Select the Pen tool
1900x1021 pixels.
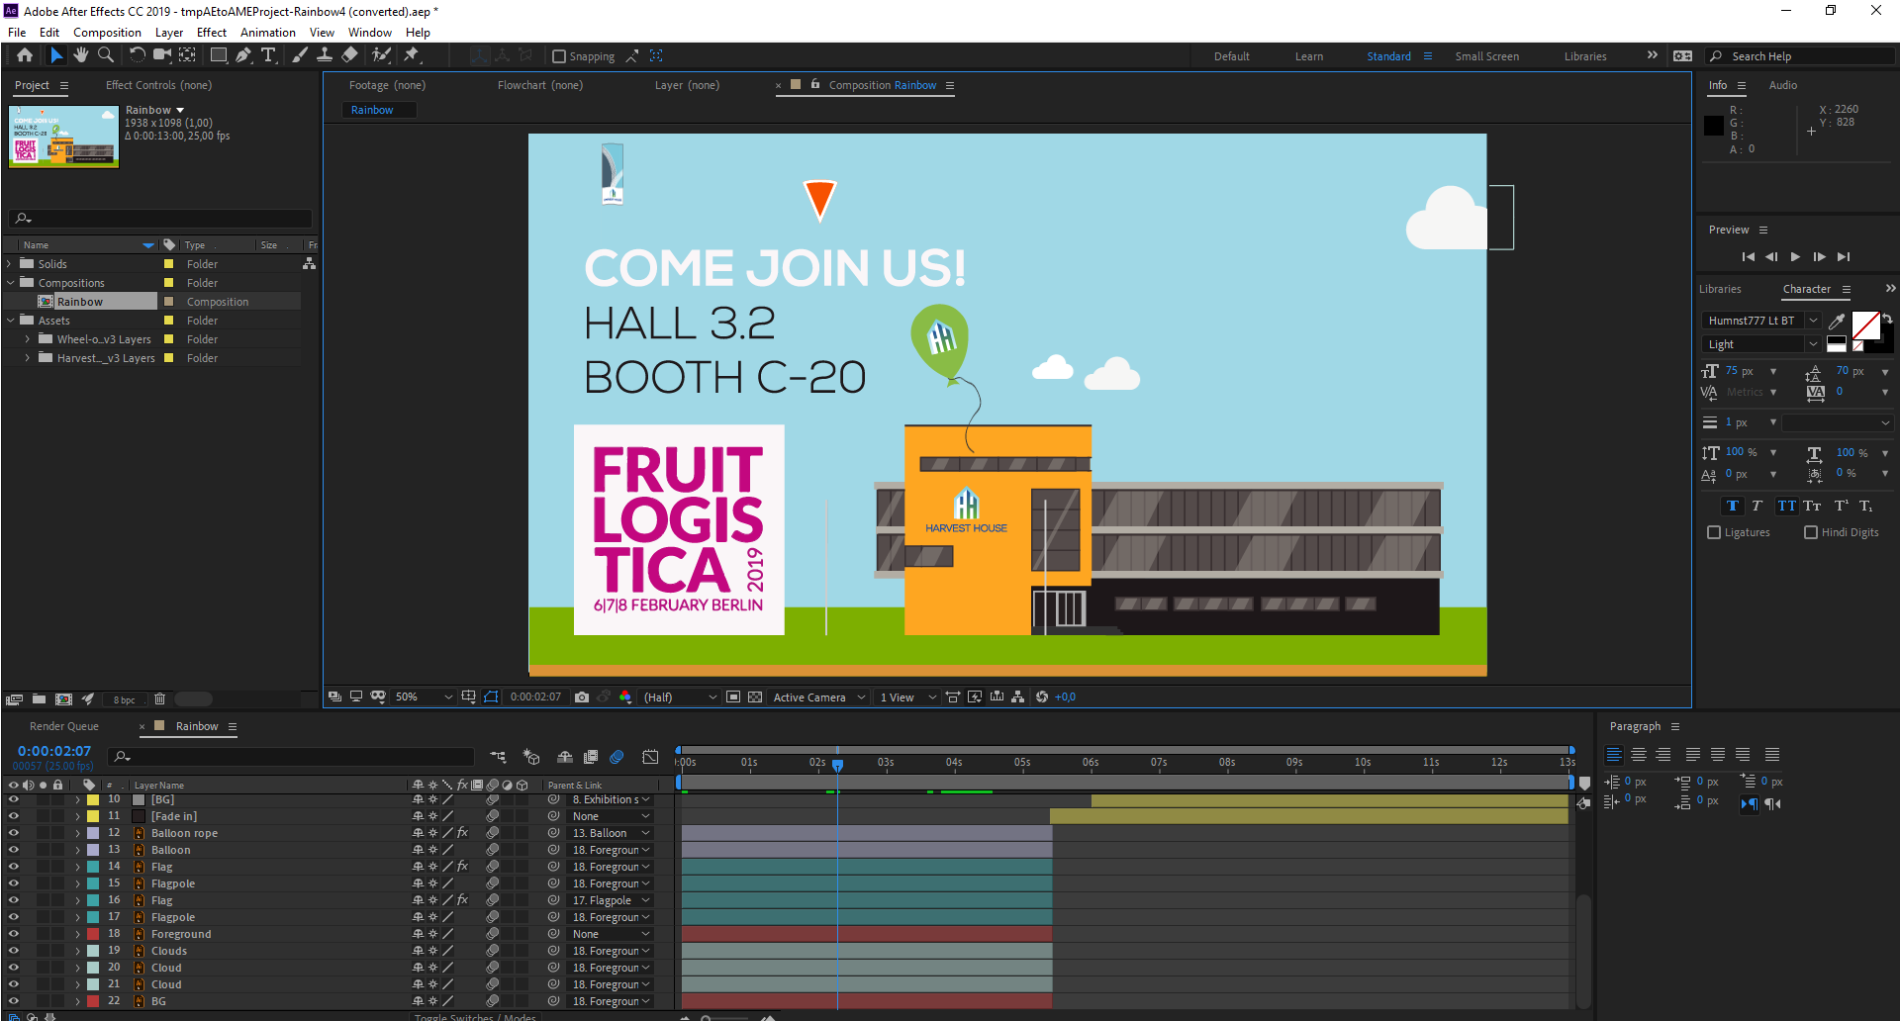[x=243, y=55]
